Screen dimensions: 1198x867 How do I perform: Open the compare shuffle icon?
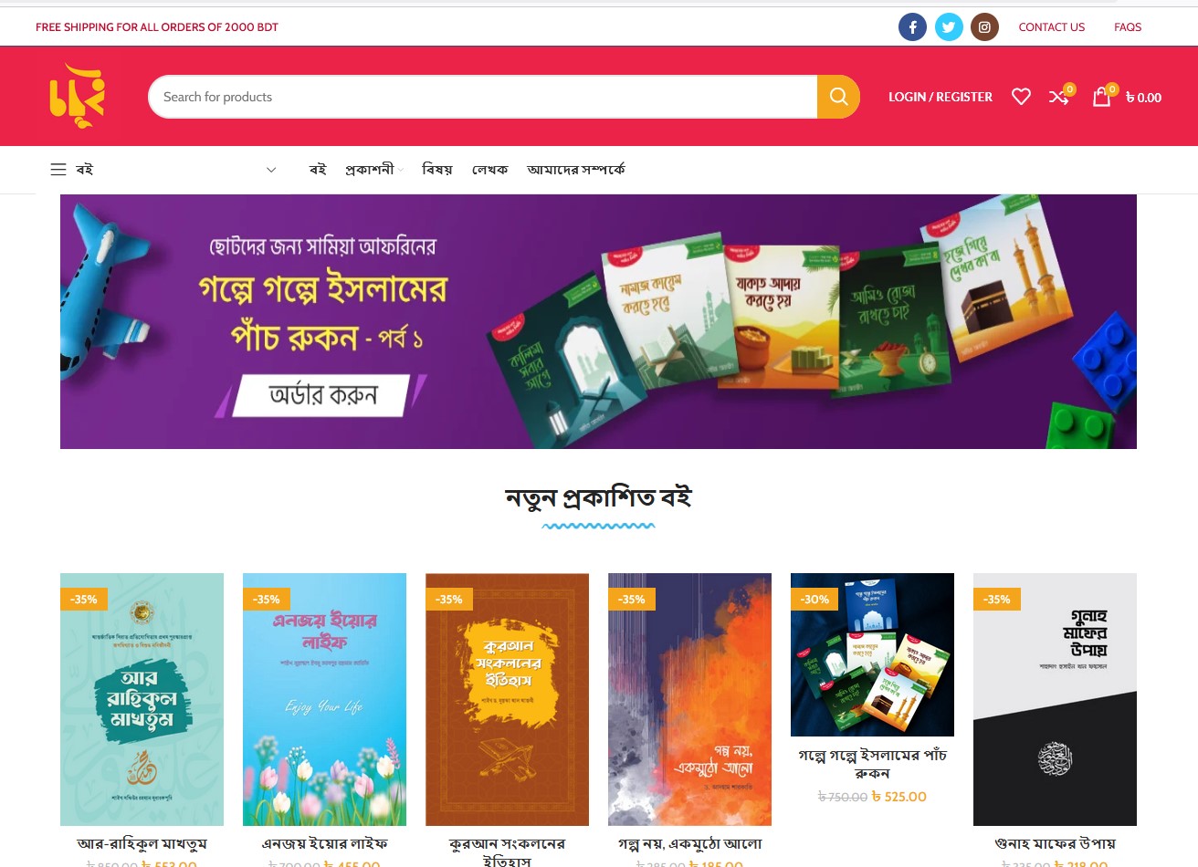point(1060,96)
